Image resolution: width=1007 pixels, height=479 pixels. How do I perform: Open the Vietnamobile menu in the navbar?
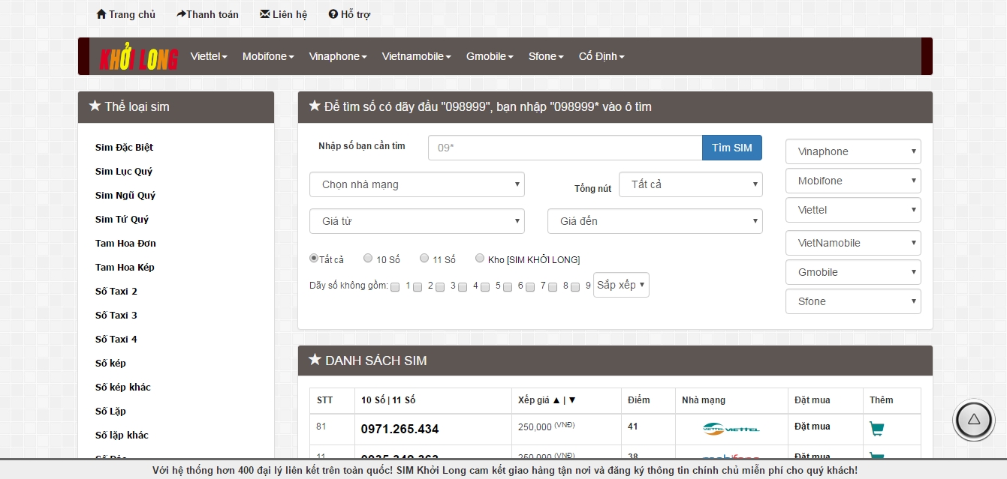pyautogui.click(x=416, y=56)
